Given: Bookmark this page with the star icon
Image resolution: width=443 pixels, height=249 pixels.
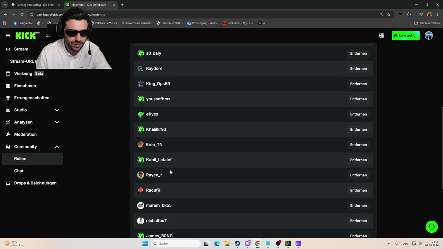Looking at the screenshot, I should (389, 15).
